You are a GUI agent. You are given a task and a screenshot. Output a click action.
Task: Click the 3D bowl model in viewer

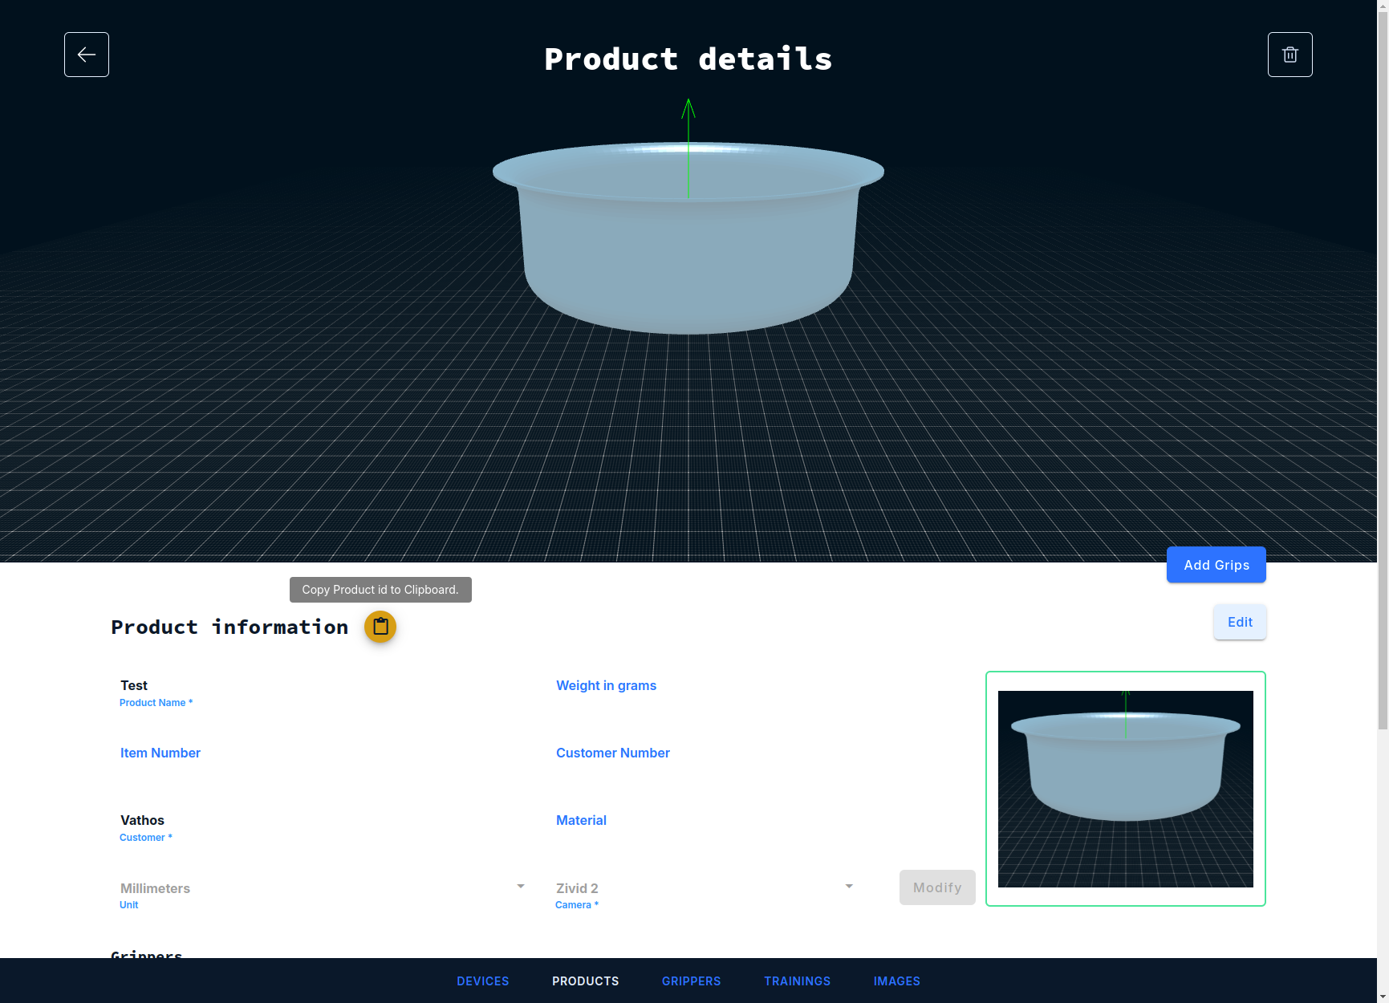point(688,257)
